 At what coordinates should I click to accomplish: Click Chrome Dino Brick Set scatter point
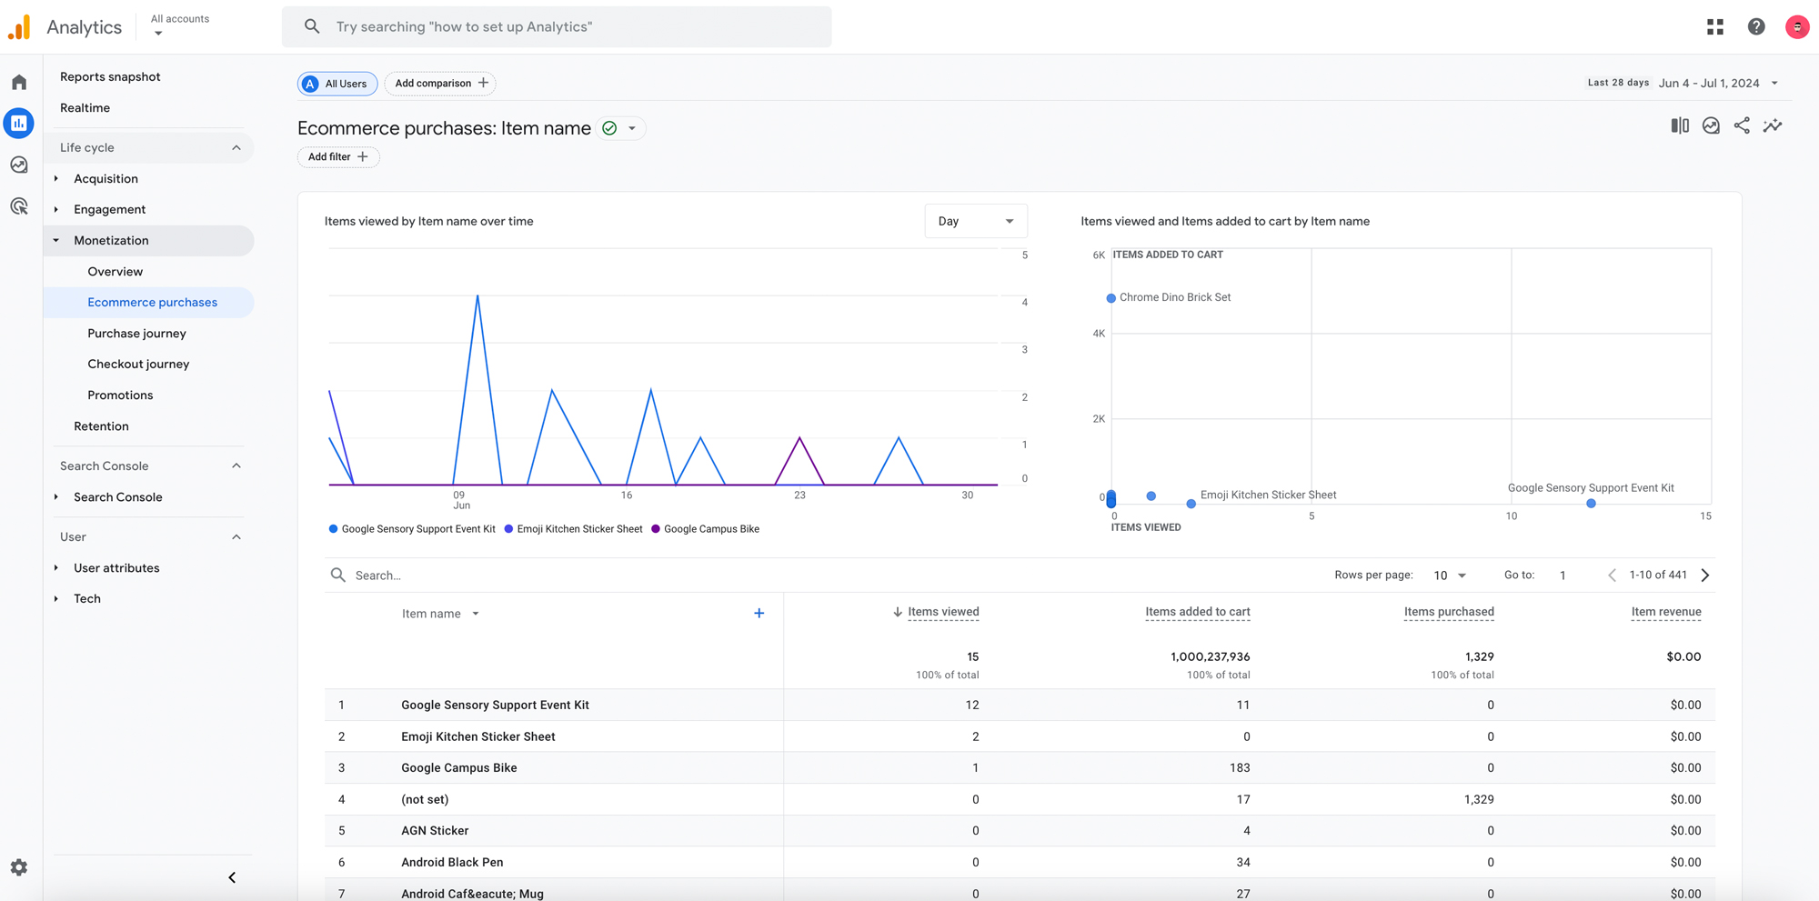click(x=1110, y=298)
